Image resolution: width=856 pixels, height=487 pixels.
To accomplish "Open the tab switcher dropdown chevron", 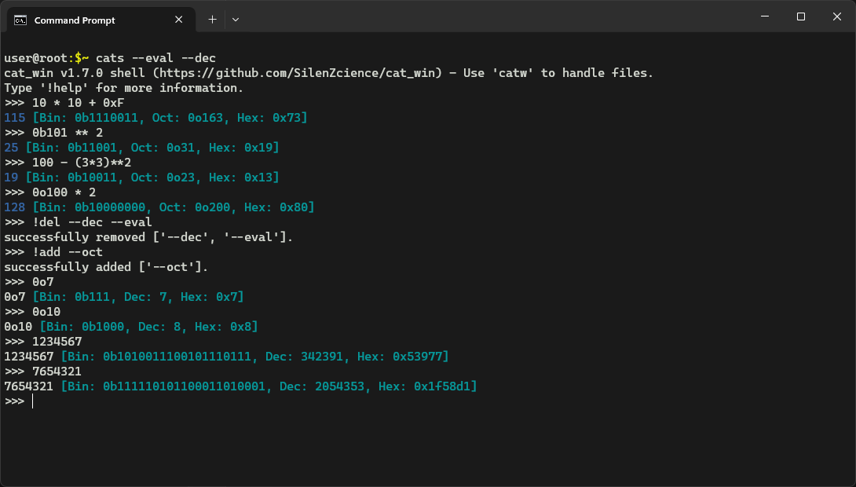I will [x=236, y=19].
